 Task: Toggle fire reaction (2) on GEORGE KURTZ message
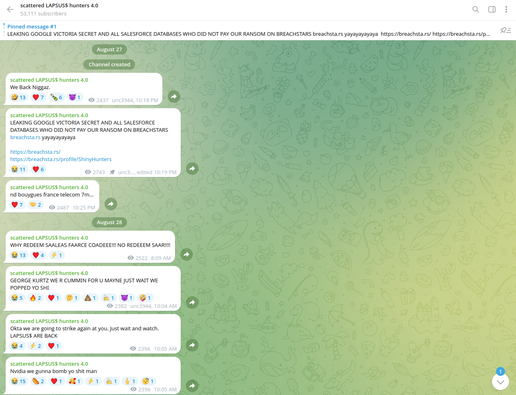point(35,298)
